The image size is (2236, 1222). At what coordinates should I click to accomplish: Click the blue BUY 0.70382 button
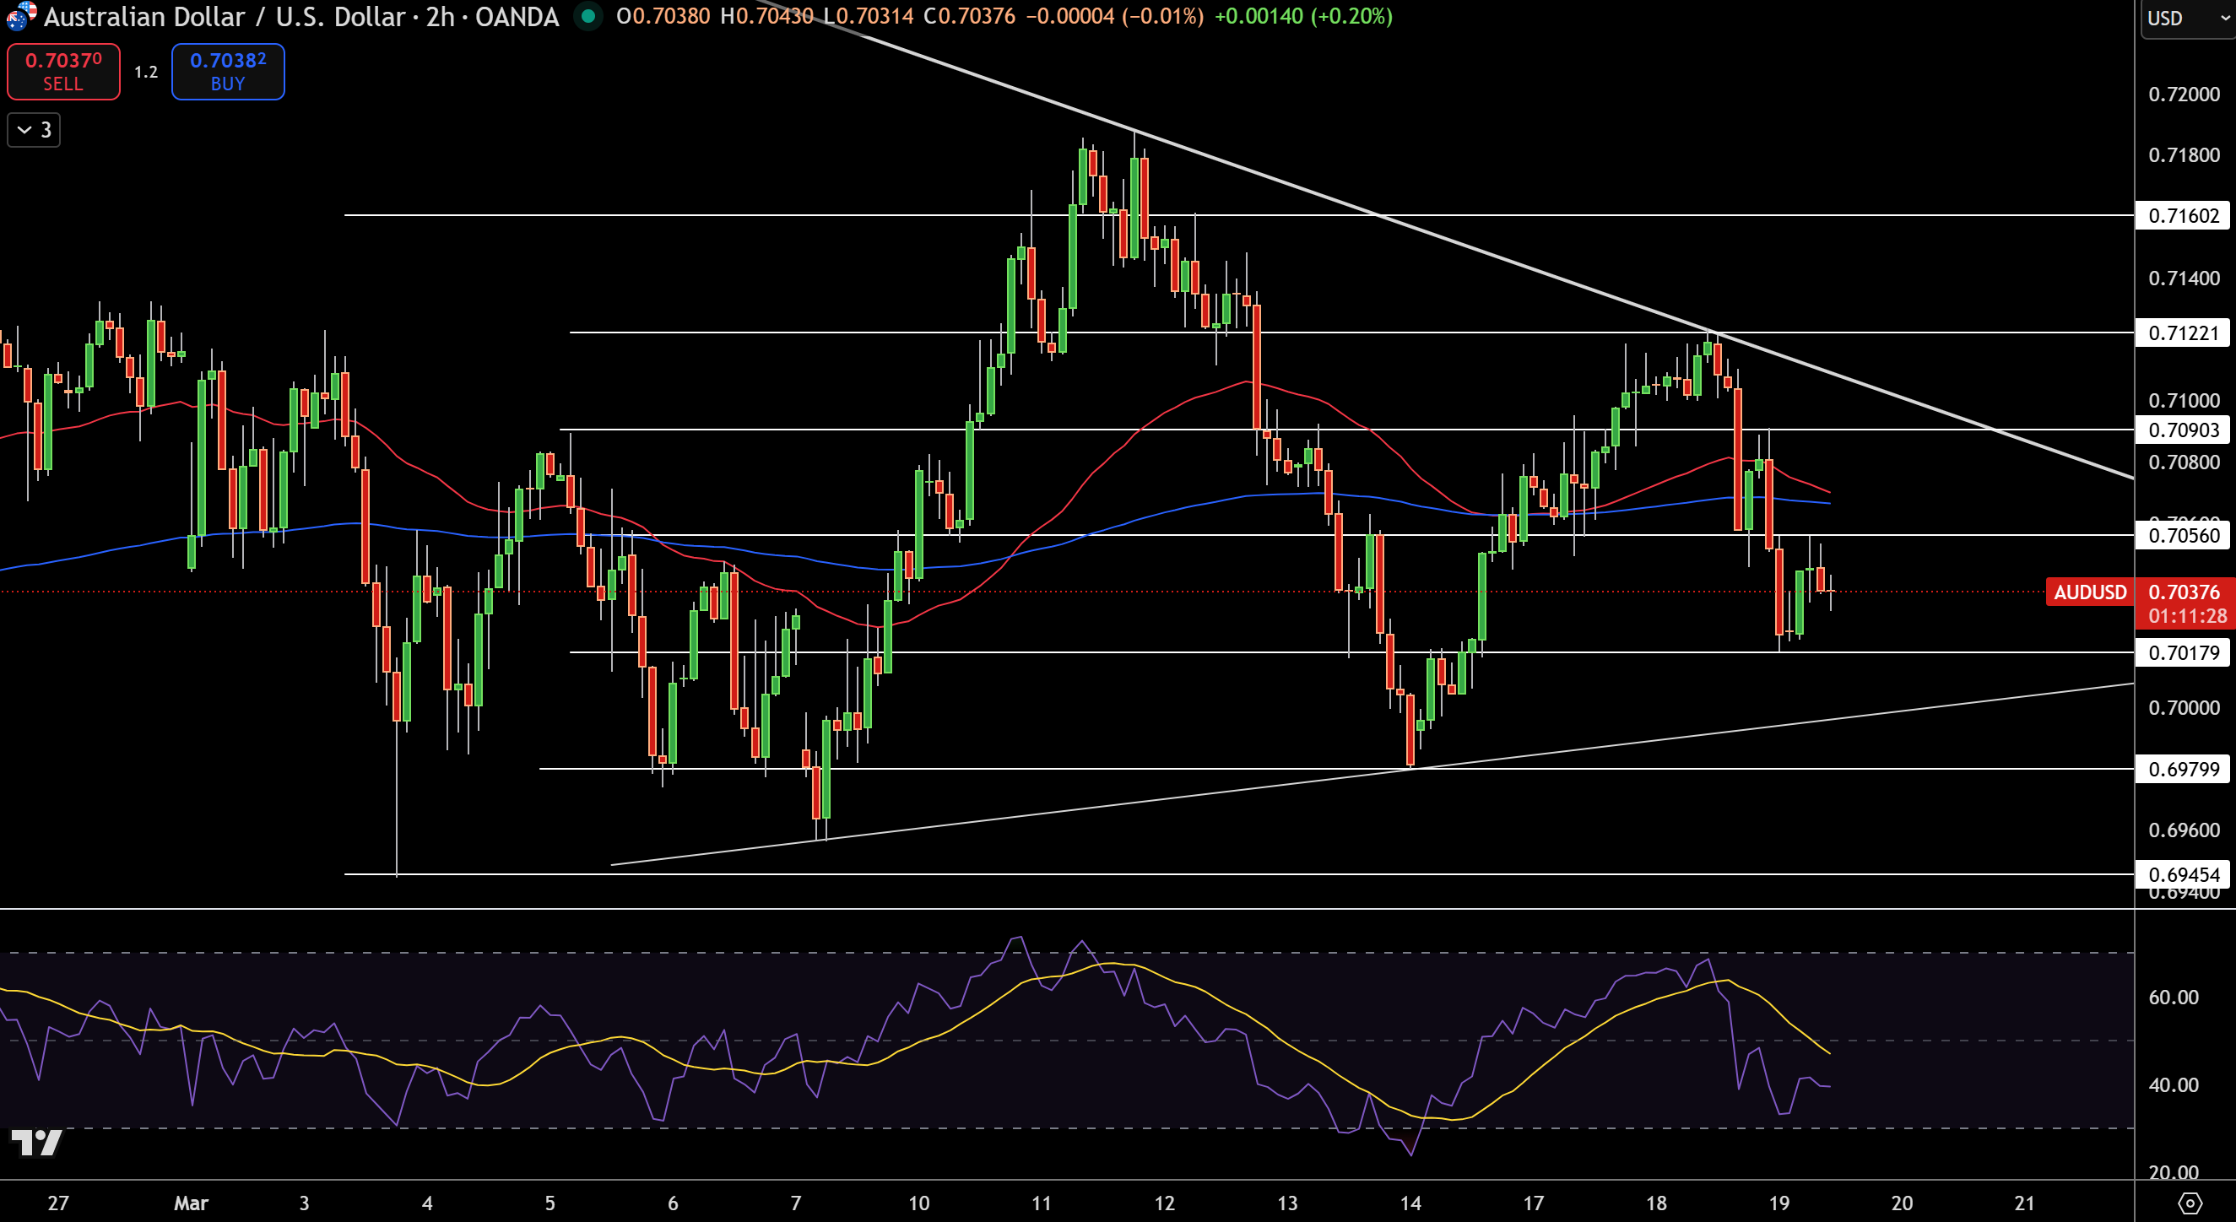click(x=227, y=71)
